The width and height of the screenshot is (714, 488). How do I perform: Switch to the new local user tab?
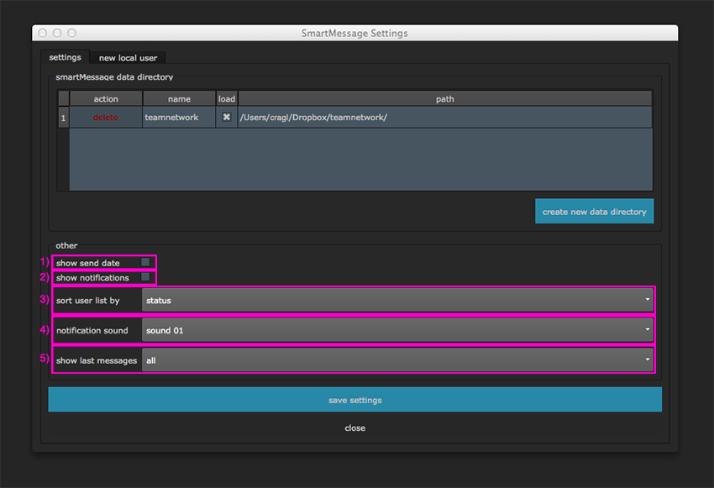pyautogui.click(x=128, y=58)
